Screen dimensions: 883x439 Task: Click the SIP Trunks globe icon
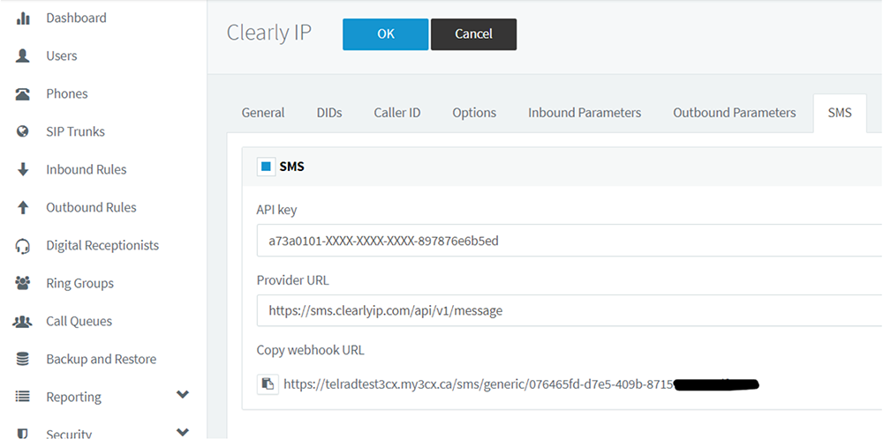(x=23, y=131)
